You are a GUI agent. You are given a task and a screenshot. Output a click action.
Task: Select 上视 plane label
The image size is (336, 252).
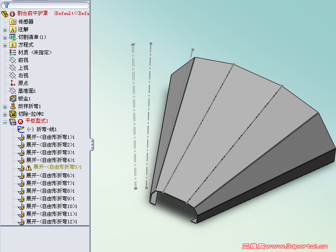tap(23, 68)
